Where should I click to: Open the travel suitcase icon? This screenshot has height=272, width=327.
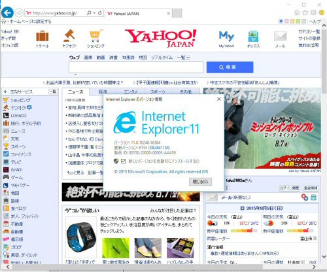point(43,36)
